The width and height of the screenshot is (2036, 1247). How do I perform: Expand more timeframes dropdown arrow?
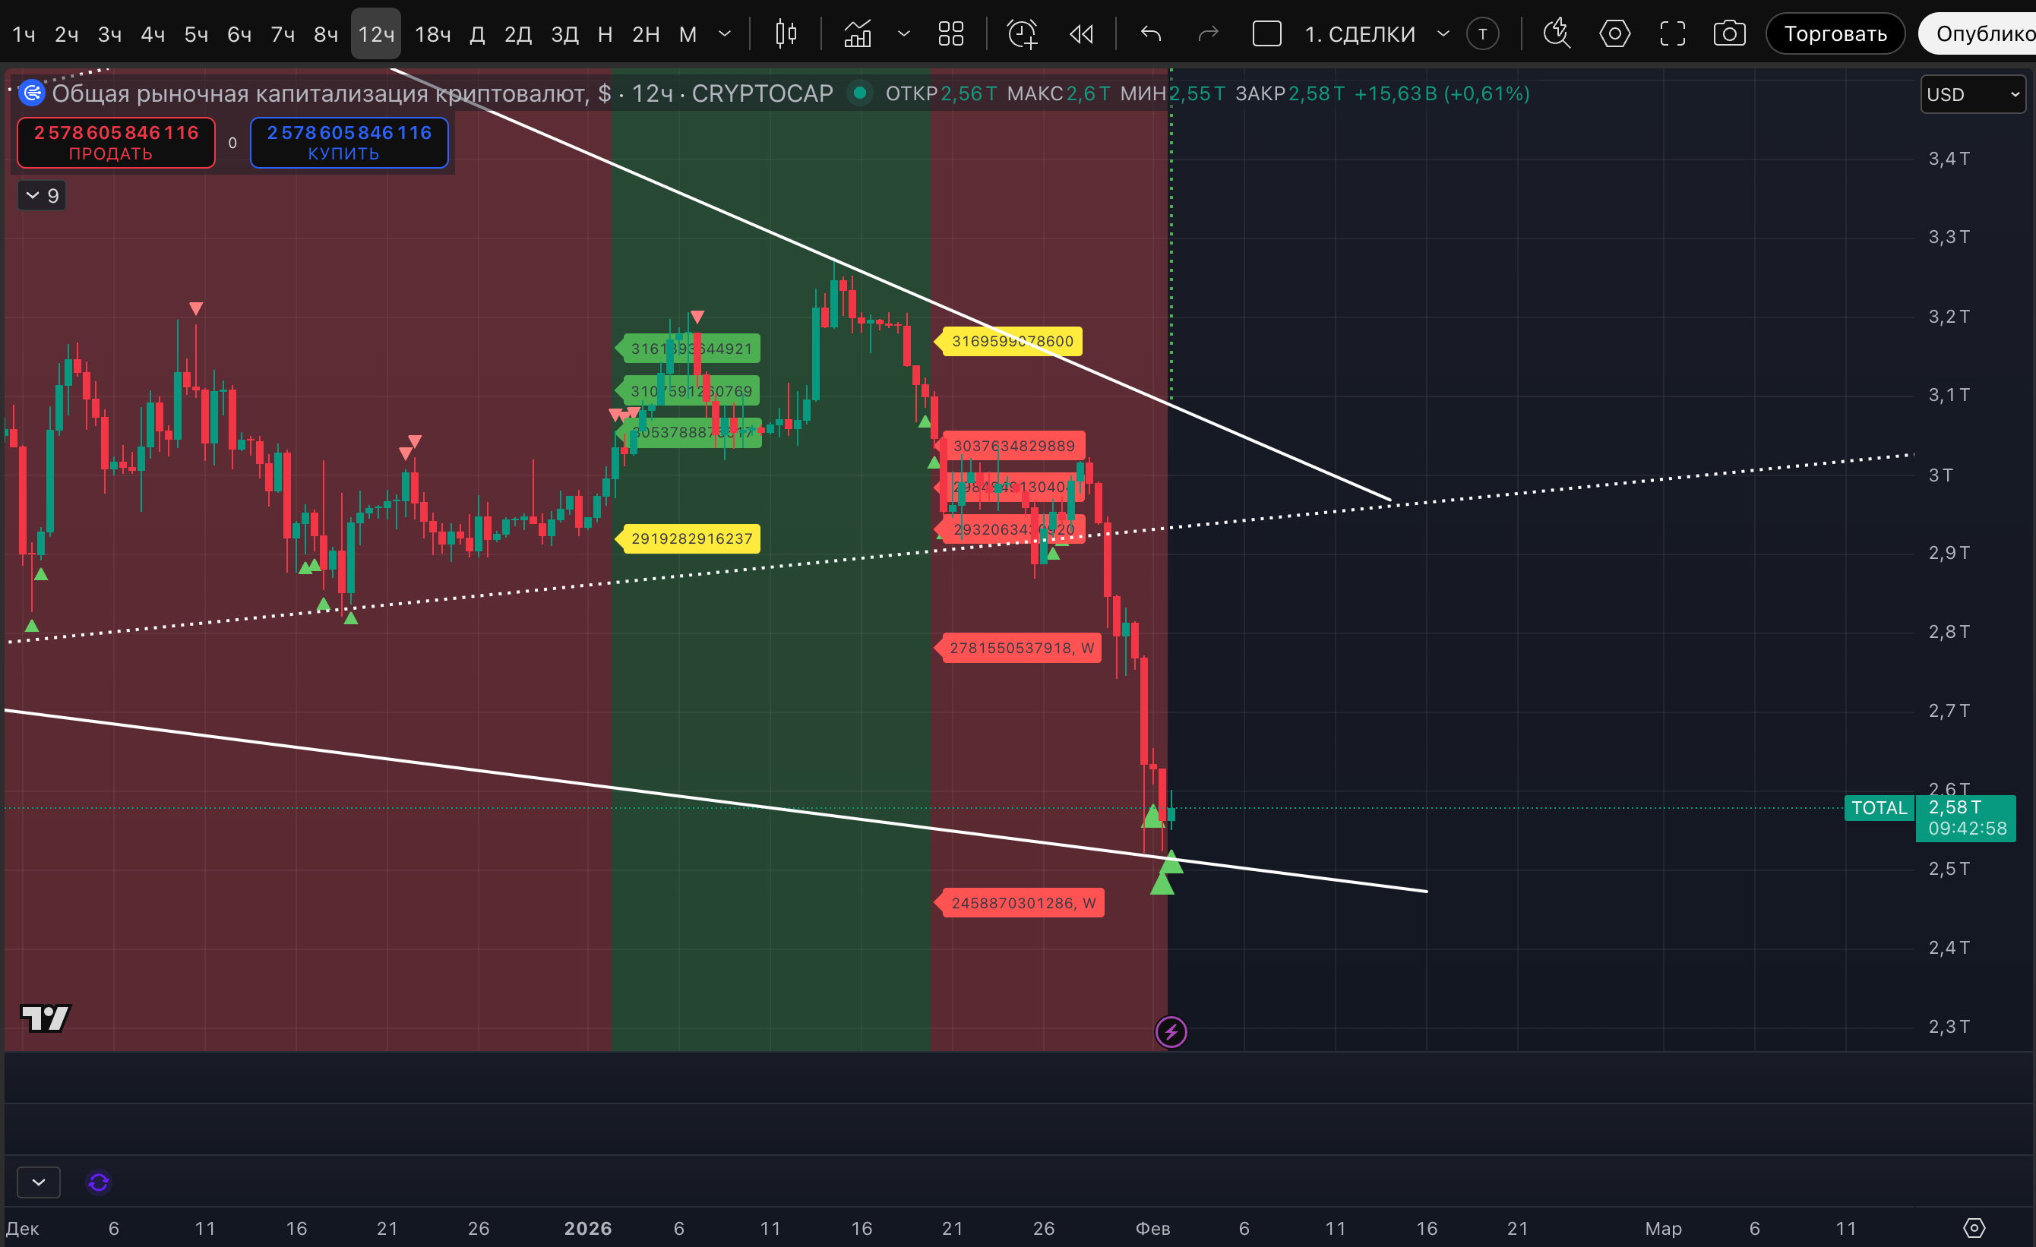(725, 34)
